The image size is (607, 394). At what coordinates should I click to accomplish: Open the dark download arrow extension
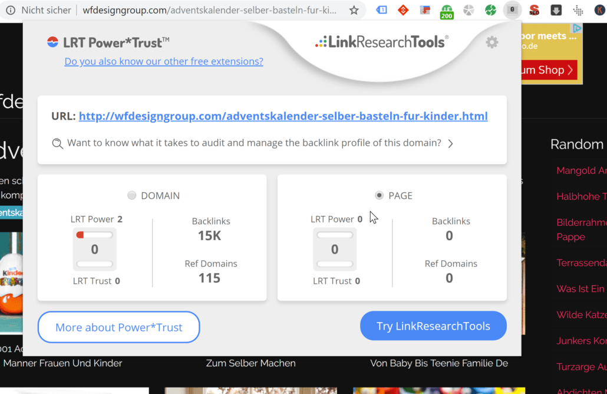tap(556, 10)
